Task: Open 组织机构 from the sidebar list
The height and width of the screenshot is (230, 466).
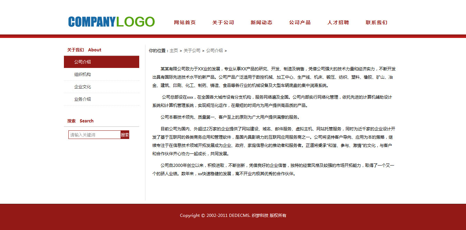Action: pyautogui.click(x=83, y=74)
